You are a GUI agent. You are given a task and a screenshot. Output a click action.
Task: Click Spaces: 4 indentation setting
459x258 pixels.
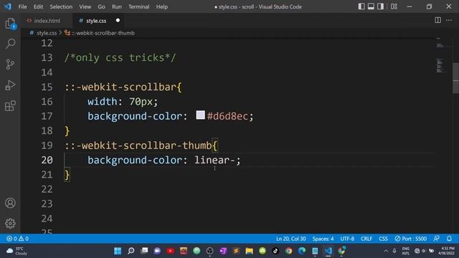click(323, 239)
